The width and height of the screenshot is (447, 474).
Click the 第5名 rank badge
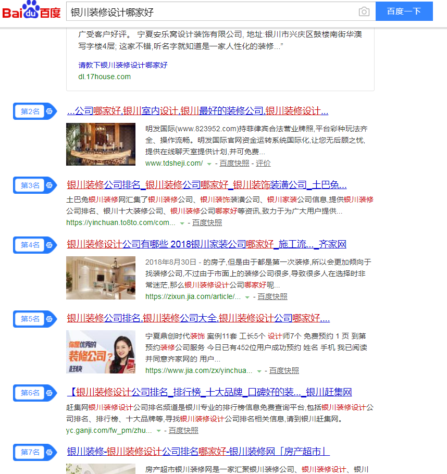tap(35, 319)
